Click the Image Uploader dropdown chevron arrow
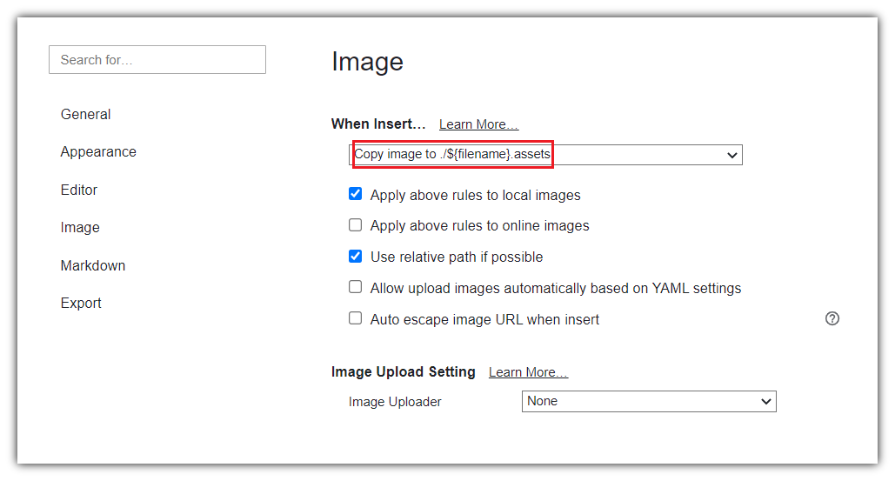Screen dimensions: 895x481 pos(766,401)
